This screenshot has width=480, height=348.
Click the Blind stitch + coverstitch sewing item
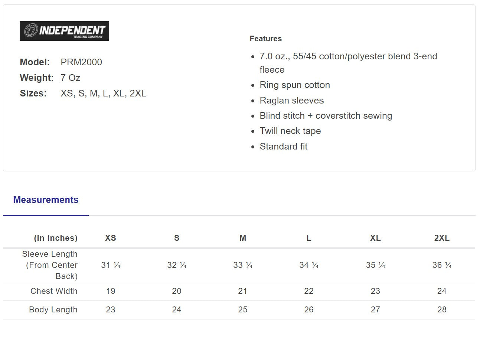326,116
